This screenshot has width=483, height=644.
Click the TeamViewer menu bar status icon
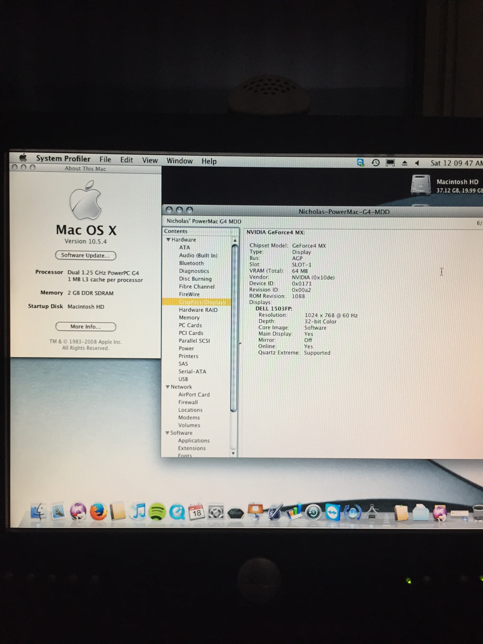[x=361, y=163]
